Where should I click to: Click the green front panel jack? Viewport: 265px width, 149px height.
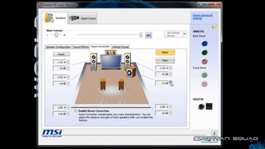tap(204, 75)
